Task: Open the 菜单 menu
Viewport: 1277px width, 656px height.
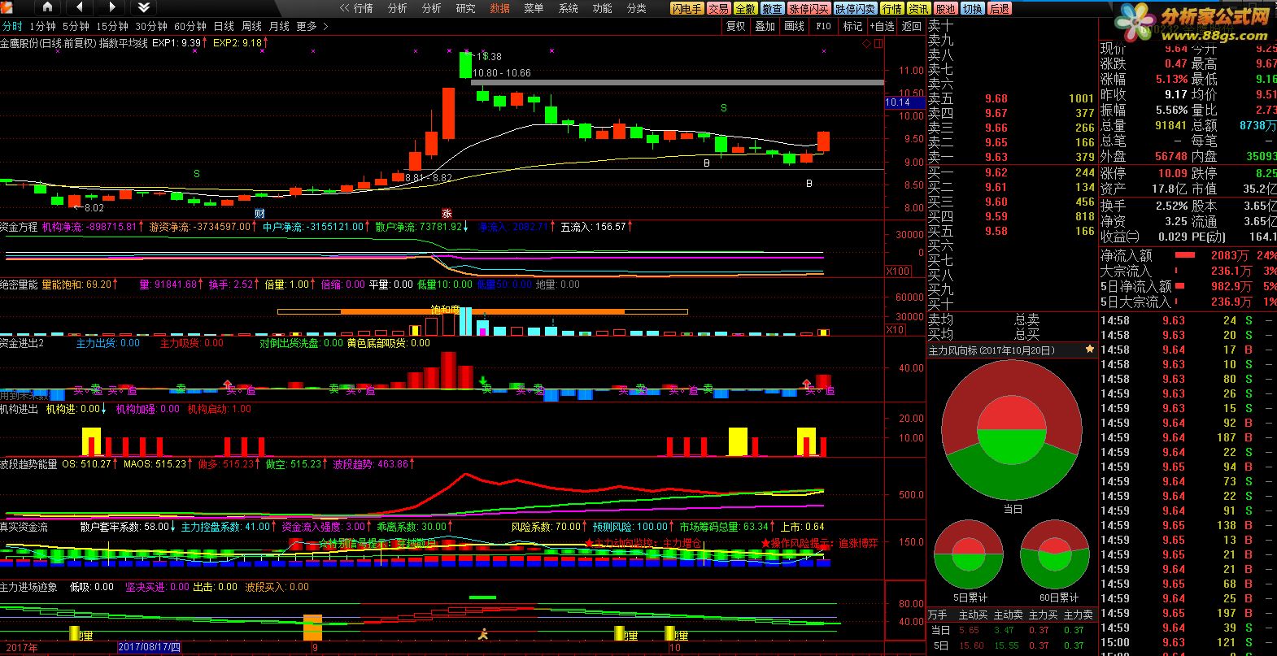Action: click(x=534, y=8)
